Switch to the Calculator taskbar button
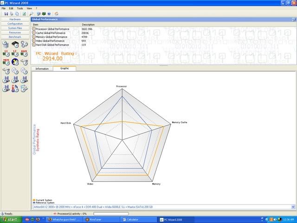Image resolution: width=297 pixels, height=223 pixels. coord(139,220)
